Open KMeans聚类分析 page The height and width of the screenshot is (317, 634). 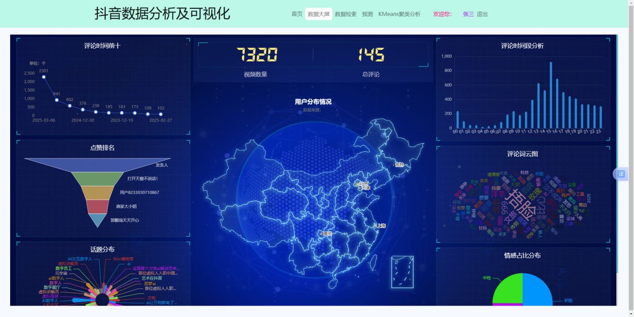click(399, 14)
